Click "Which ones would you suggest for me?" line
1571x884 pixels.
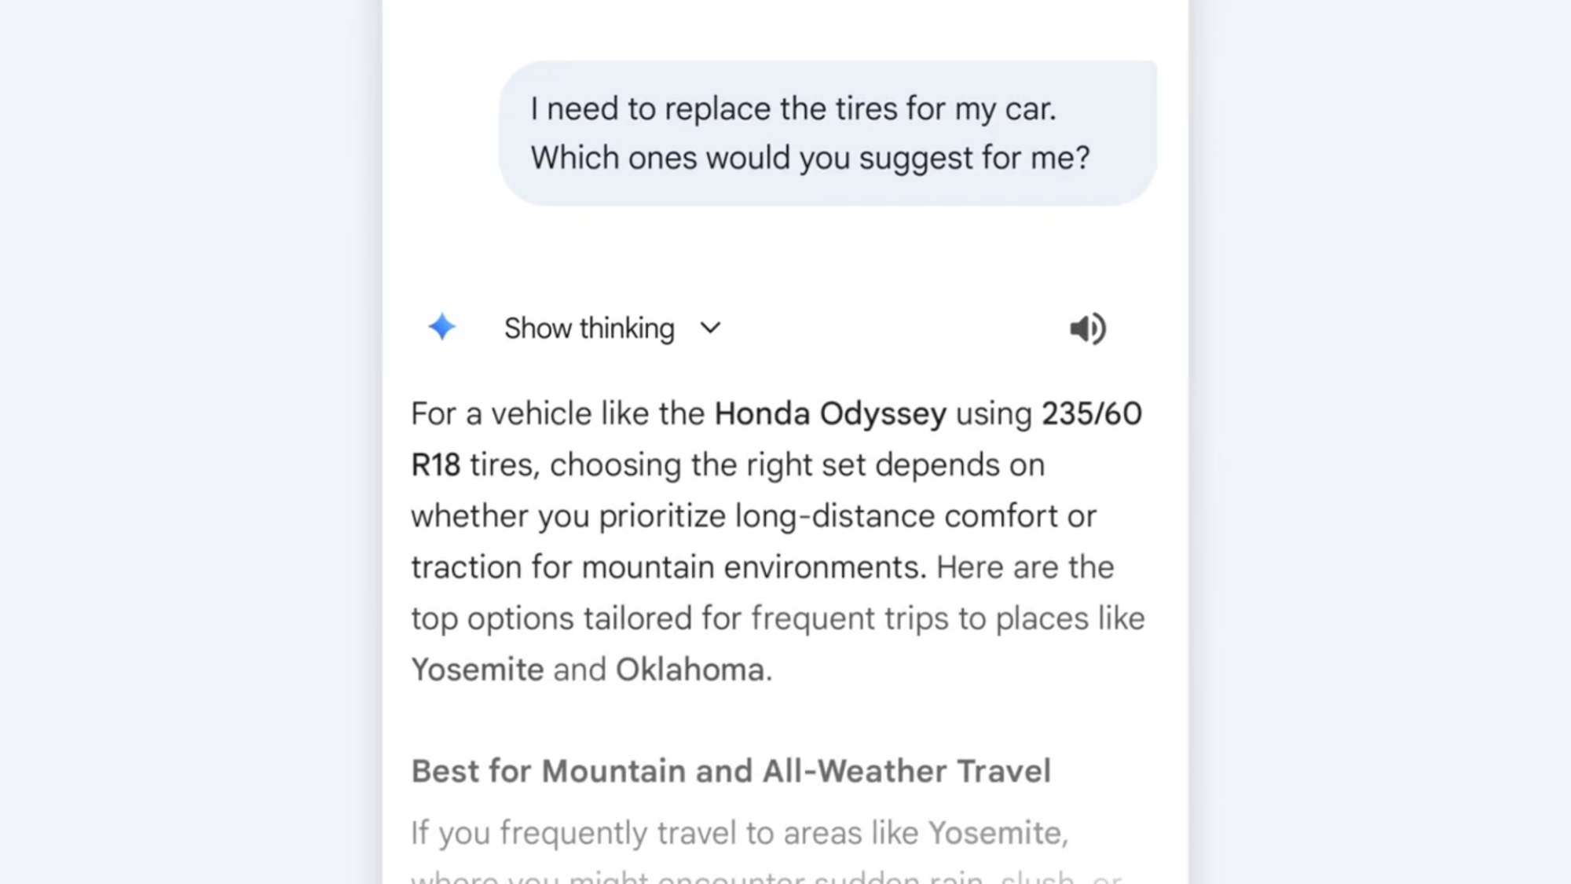(x=810, y=158)
